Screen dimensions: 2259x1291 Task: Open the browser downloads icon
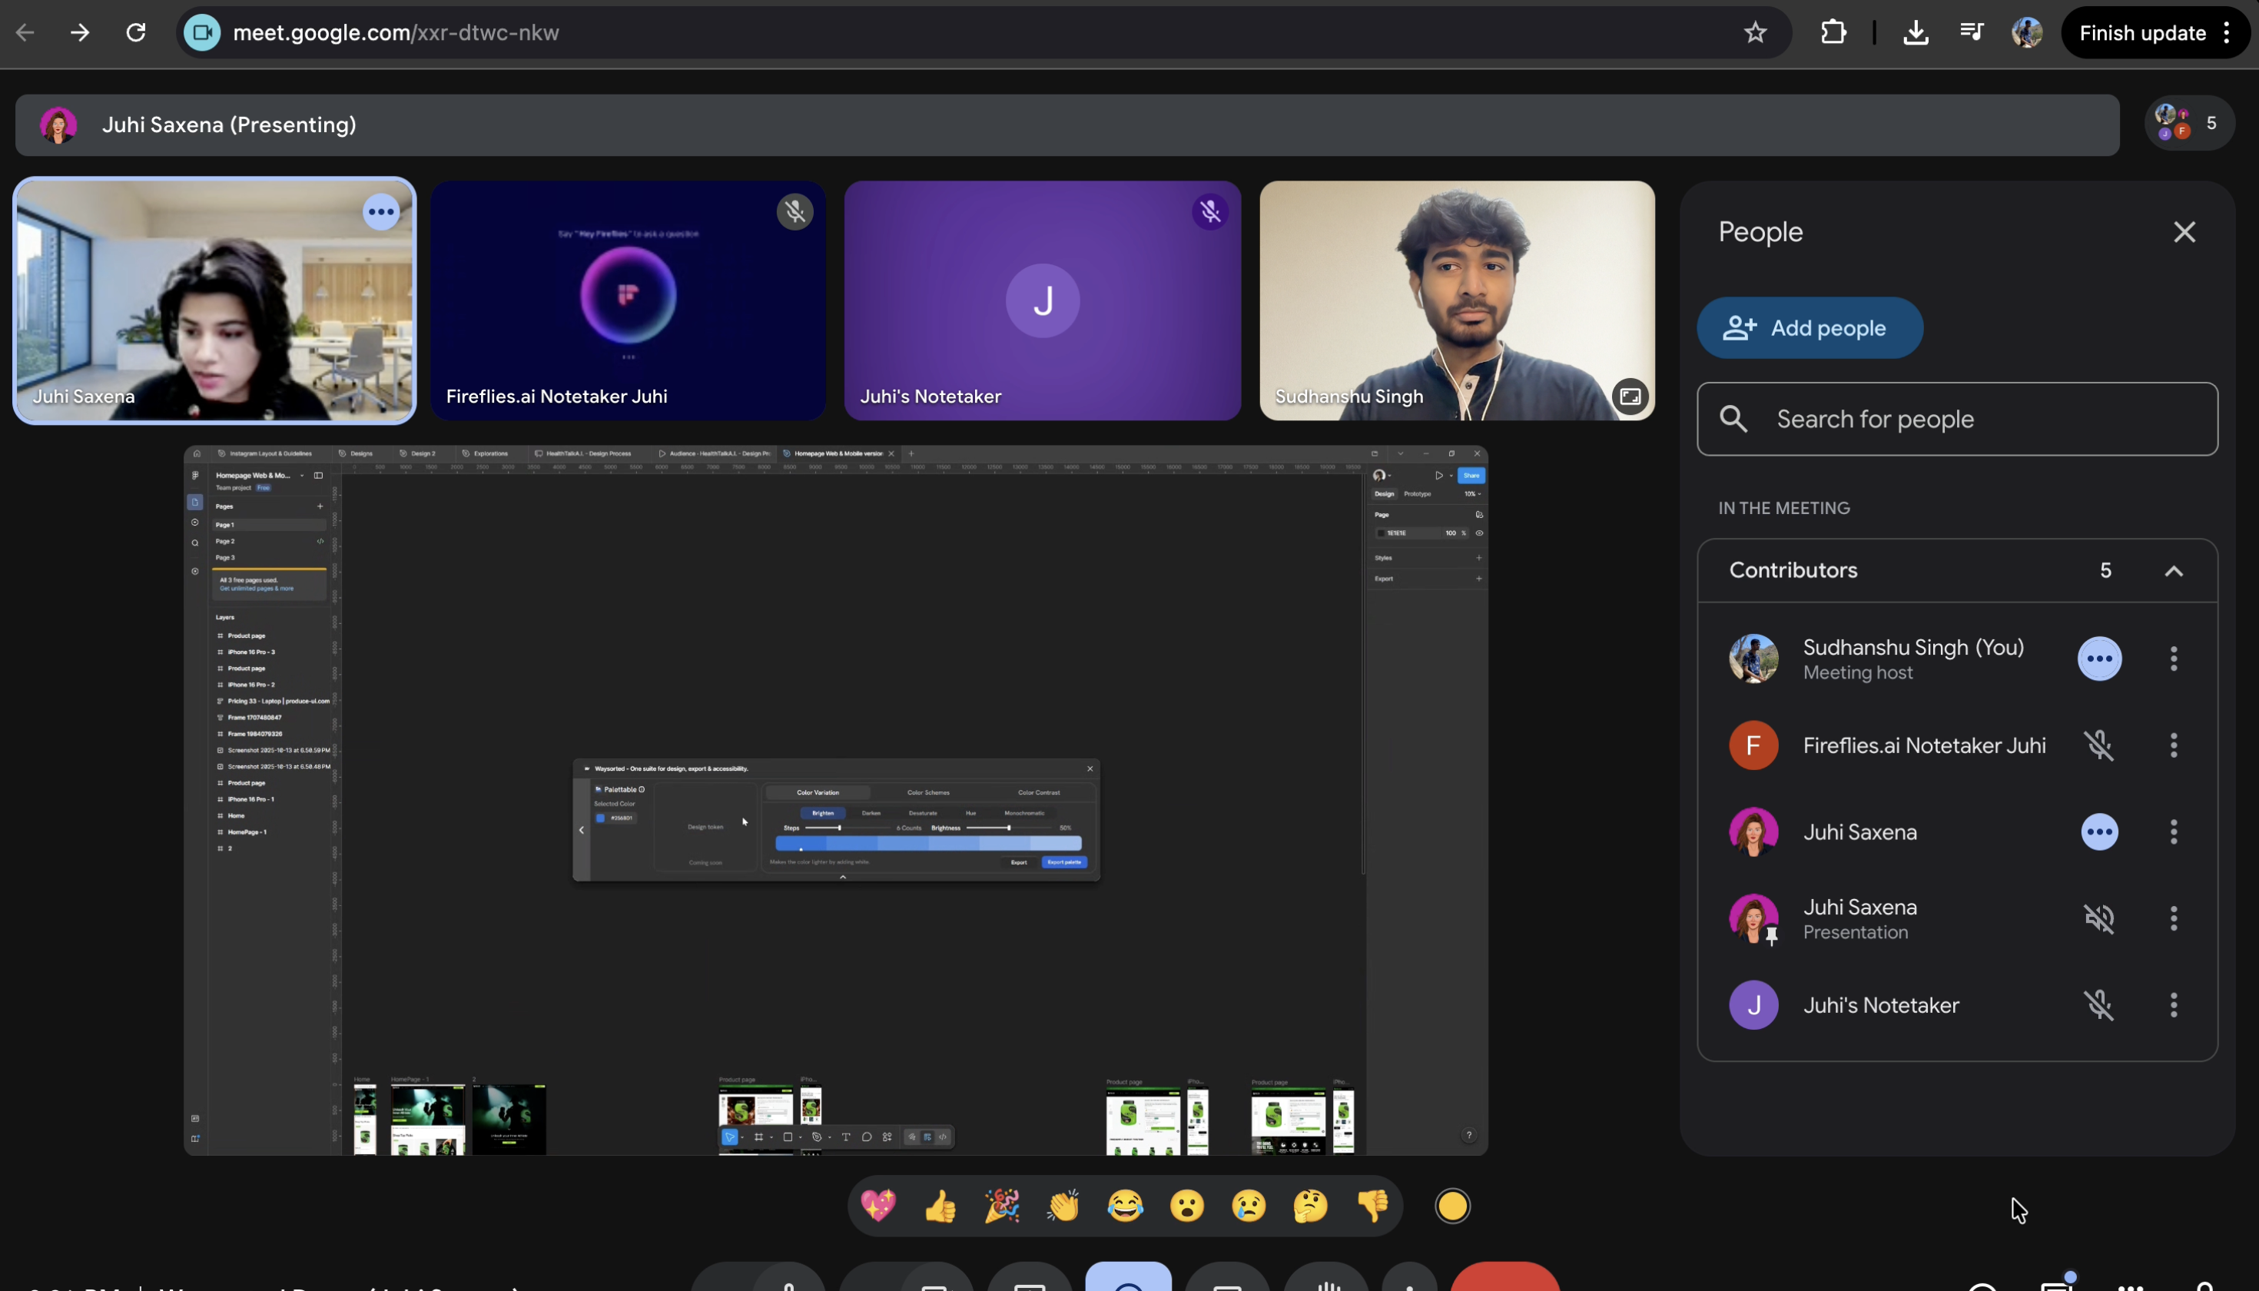pyautogui.click(x=1915, y=33)
